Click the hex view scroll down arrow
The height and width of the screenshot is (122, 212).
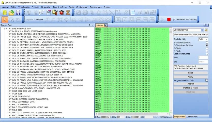pos(171,111)
